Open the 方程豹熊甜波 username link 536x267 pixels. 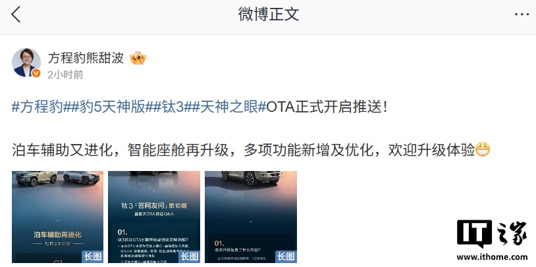86,58
